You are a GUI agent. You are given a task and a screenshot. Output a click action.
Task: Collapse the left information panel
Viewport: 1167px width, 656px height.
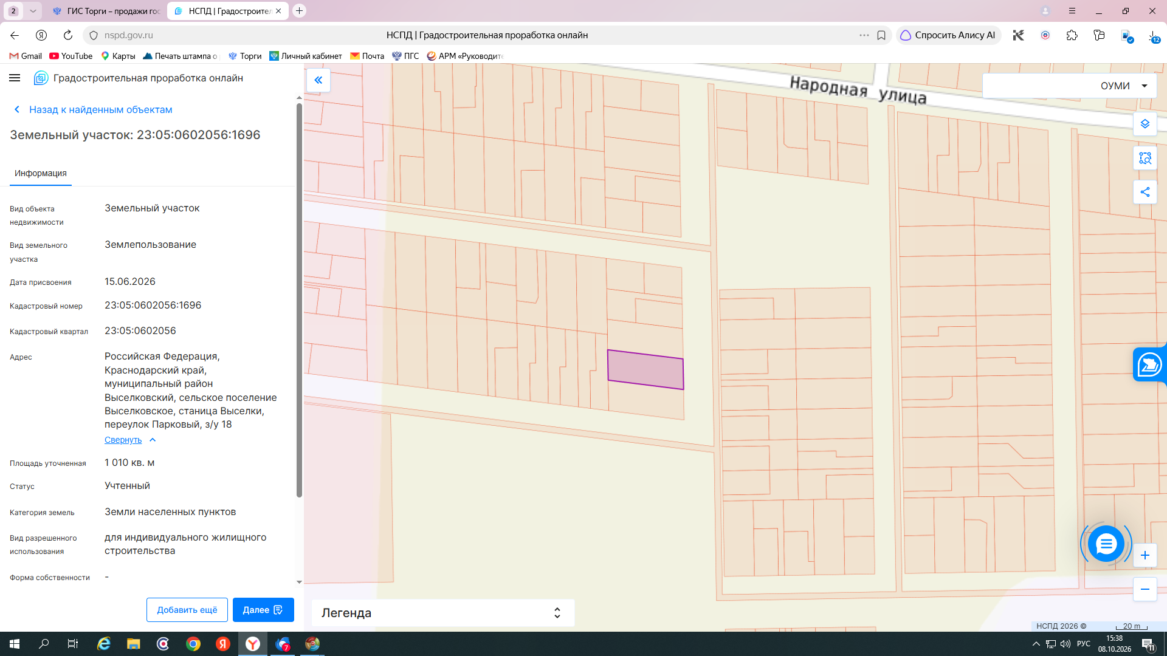pyautogui.click(x=318, y=80)
